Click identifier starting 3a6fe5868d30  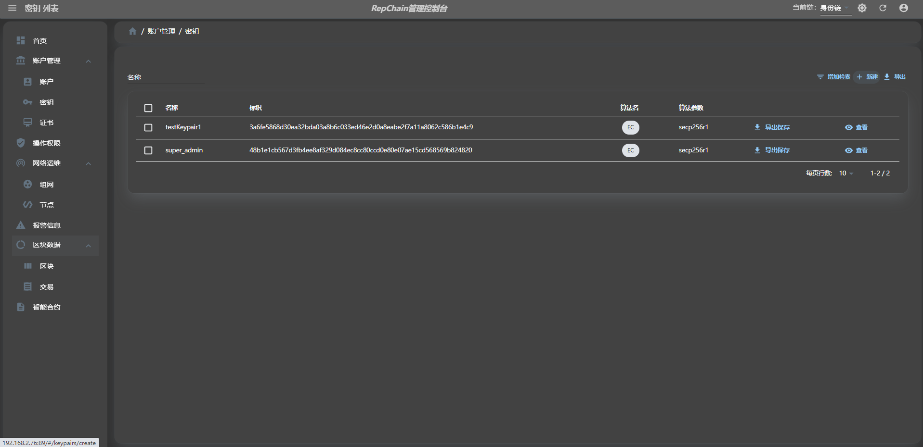(x=361, y=127)
